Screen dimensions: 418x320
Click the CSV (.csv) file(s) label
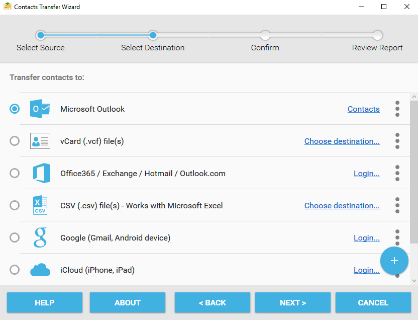coord(142,206)
